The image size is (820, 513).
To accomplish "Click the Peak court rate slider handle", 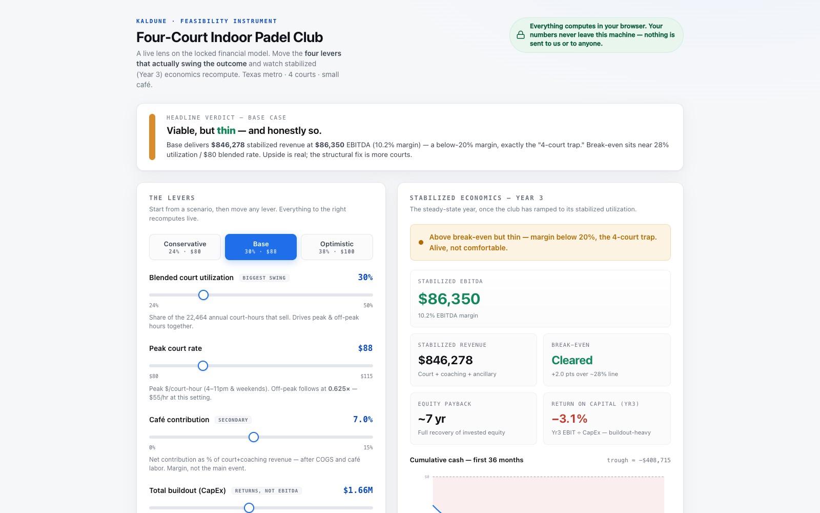I will pyautogui.click(x=203, y=366).
